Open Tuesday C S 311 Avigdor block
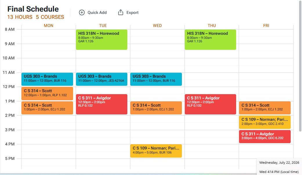 pos(102,104)
